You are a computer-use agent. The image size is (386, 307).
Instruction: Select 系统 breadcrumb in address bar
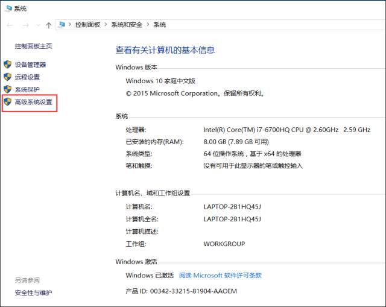pyautogui.click(x=159, y=25)
